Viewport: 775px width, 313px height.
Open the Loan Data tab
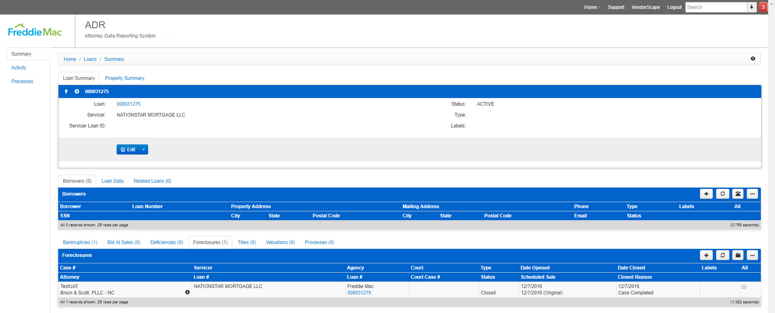click(113, 181)
